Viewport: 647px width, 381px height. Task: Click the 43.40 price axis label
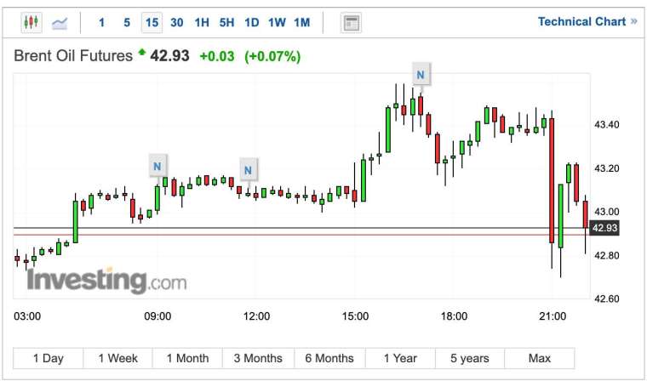(606, 124)
